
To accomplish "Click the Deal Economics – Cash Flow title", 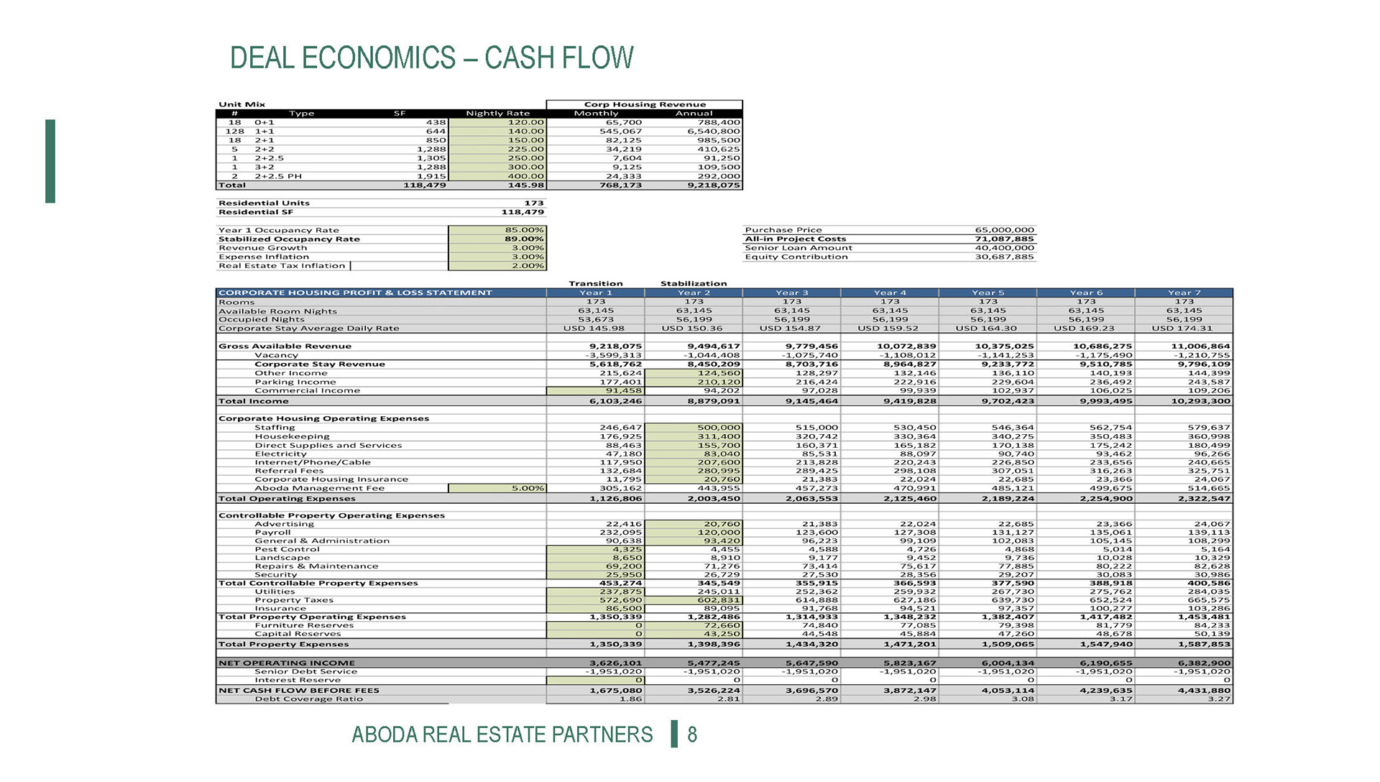I will (431, 57).
